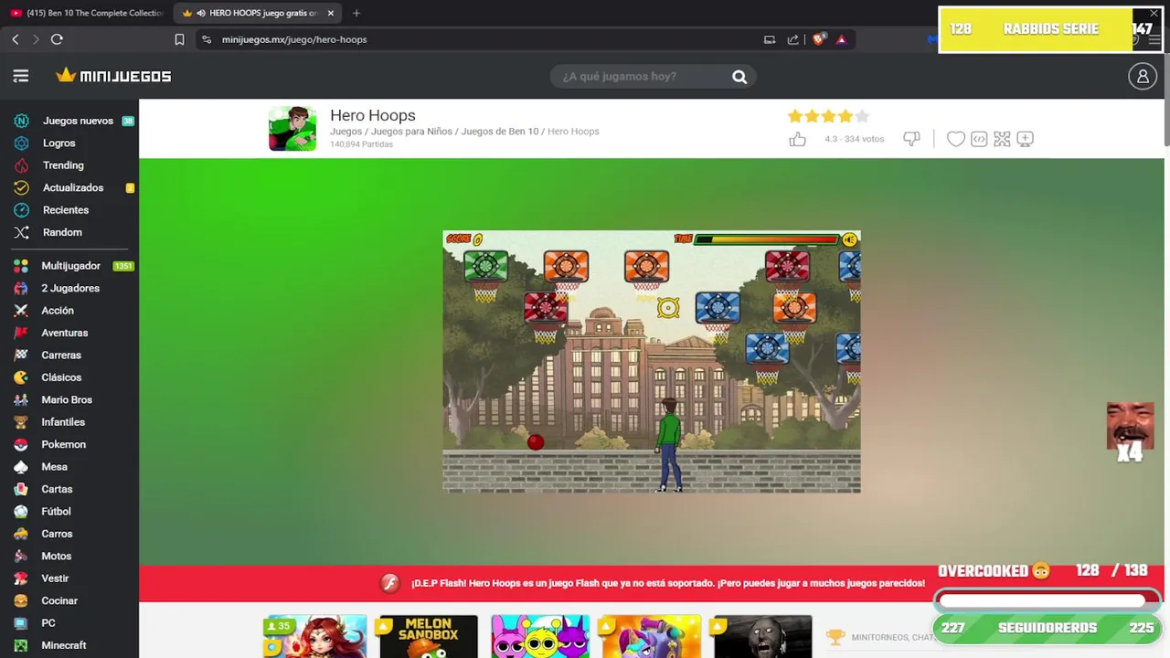Add Hero Hoops to favorites with the heart
Viewport: 1170px width, 658px height.
[x=956, y=139]
